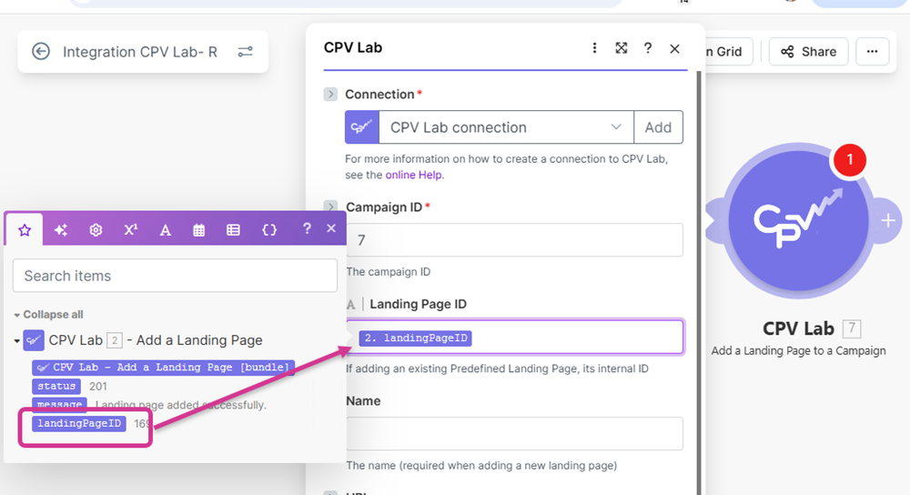Open array functions table tab
Image resolution: width=910 pixels, height=495 pixels.
click(233, 230)
